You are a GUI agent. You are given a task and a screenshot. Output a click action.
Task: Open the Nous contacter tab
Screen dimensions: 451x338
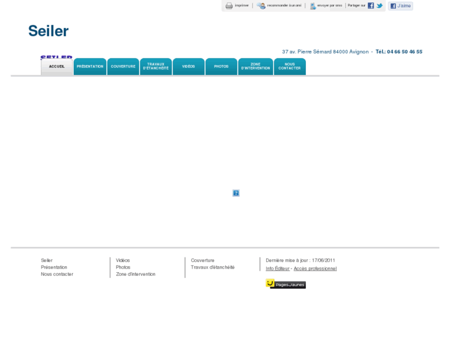(x=290, y=67)
